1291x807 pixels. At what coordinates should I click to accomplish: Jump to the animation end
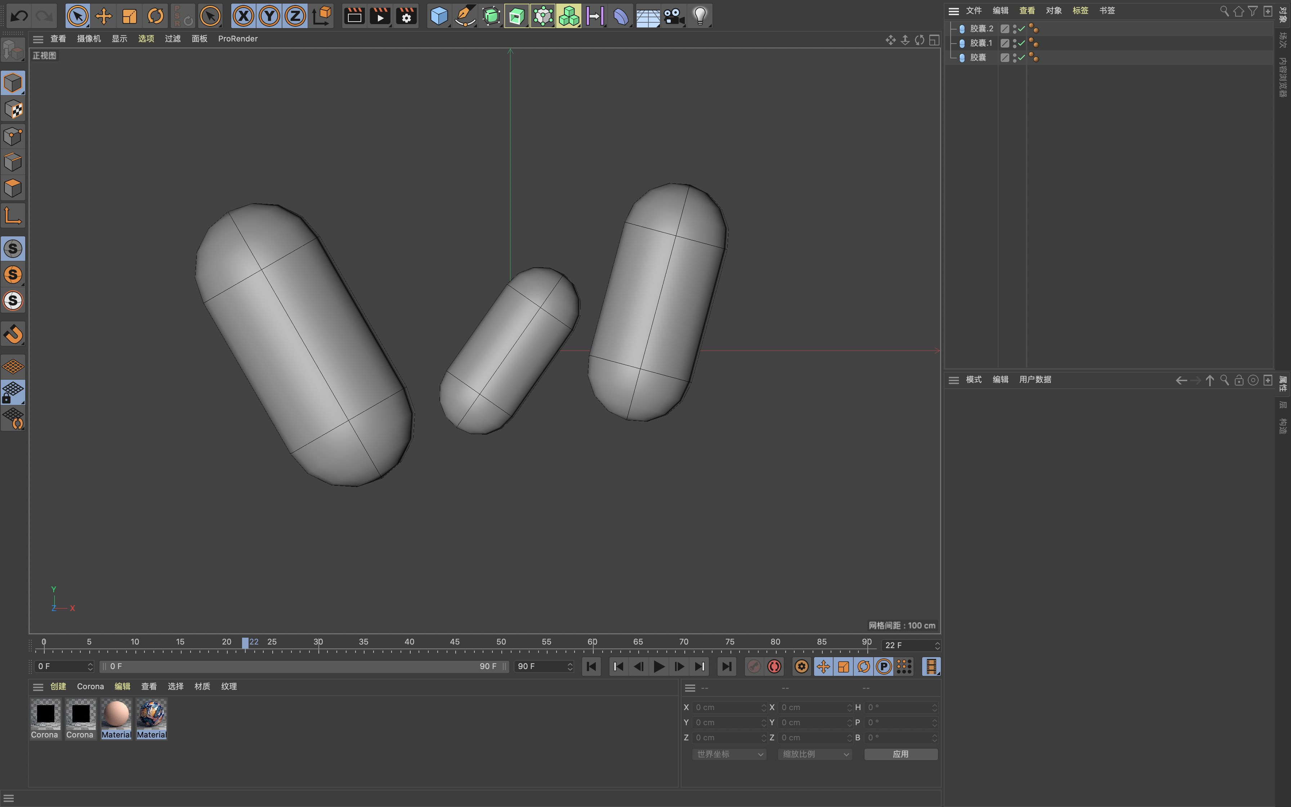[727, 666]
